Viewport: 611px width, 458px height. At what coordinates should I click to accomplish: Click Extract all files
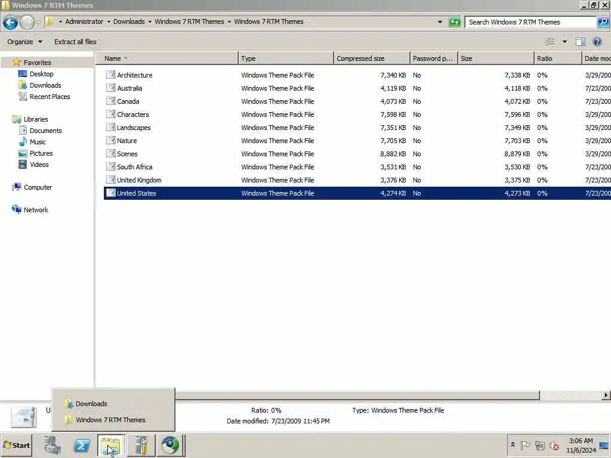tap(75, 42)
